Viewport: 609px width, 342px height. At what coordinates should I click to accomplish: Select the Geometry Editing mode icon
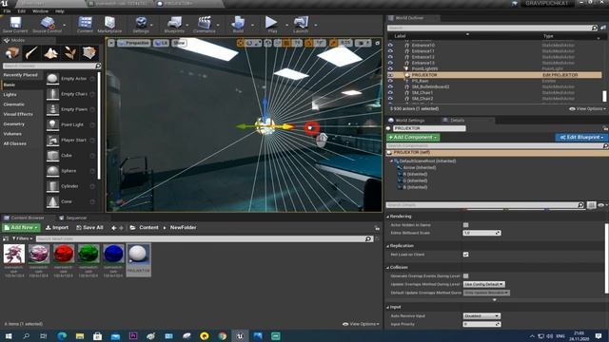pos(89,53)
